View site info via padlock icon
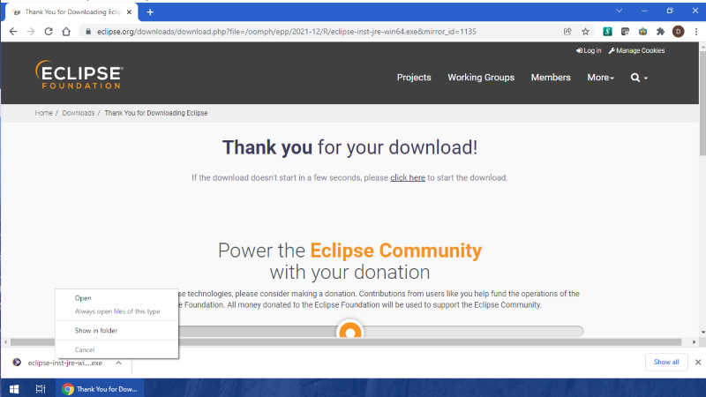Viewport: 706px width, 397px height. 88,32
